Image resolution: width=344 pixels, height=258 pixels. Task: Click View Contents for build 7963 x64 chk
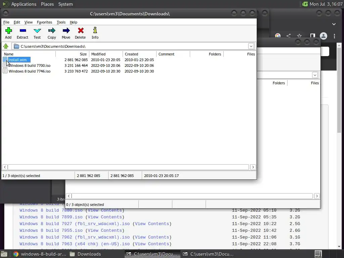click(152, 244)
